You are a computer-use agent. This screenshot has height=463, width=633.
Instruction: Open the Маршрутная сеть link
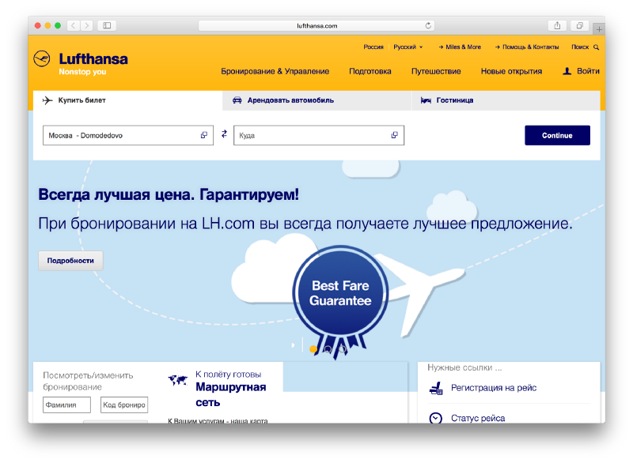[231, 394]
